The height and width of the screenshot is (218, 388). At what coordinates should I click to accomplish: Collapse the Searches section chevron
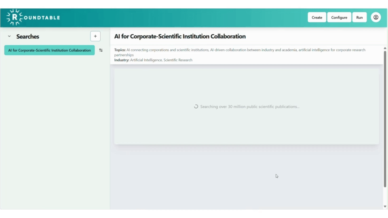9,37
